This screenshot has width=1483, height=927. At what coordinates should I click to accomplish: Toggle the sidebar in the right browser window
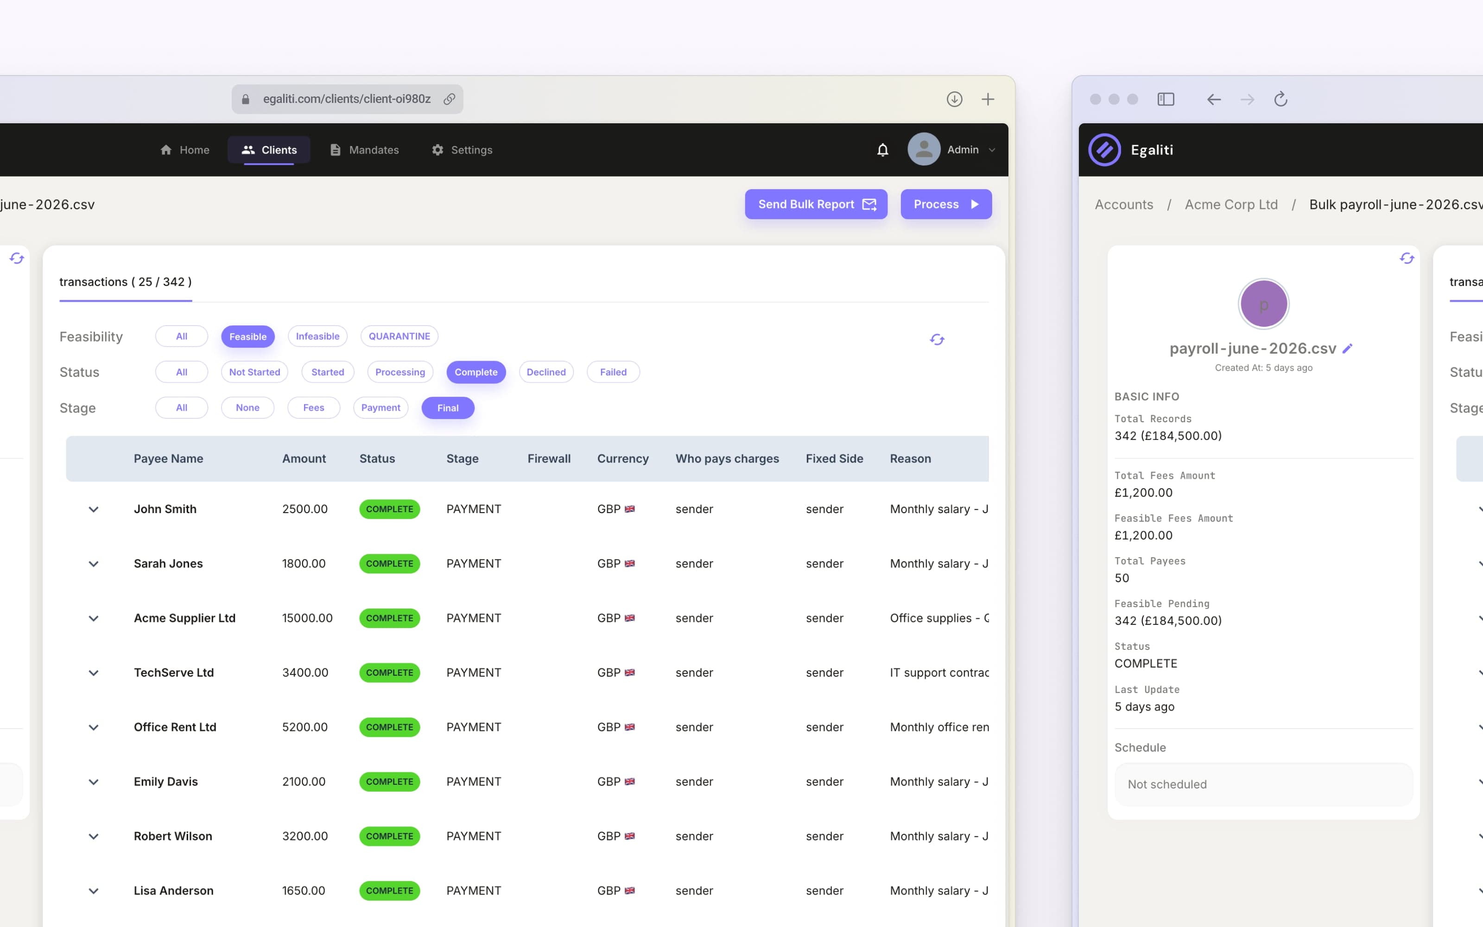(x=1166, y=99)
